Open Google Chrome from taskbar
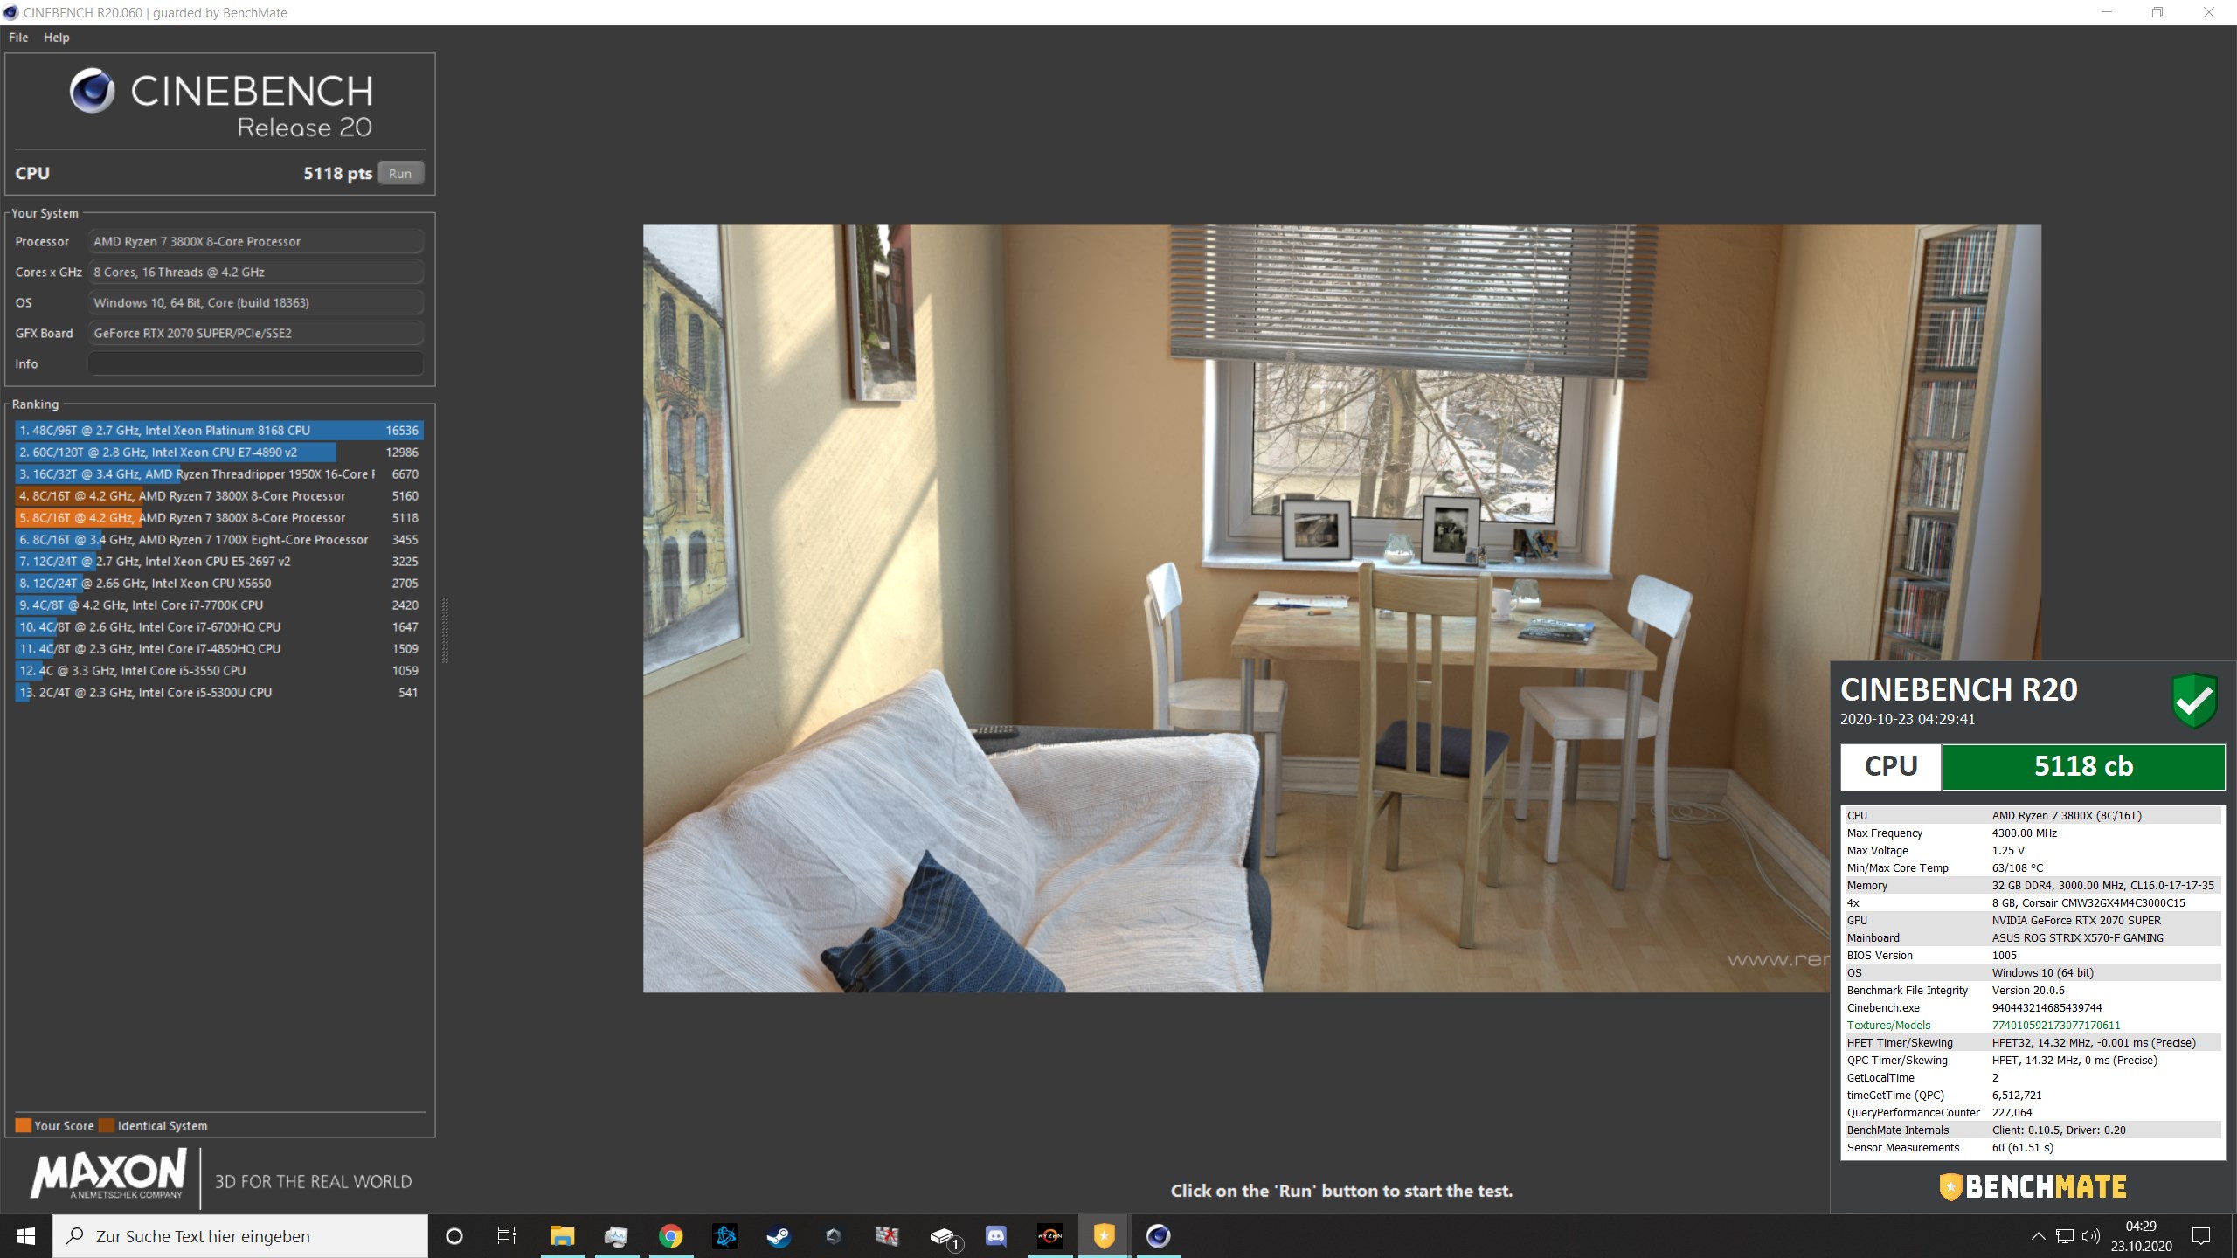The height and width of the screenshot is (1258, 2237). pyautogui.click(x=670, y=1236)
